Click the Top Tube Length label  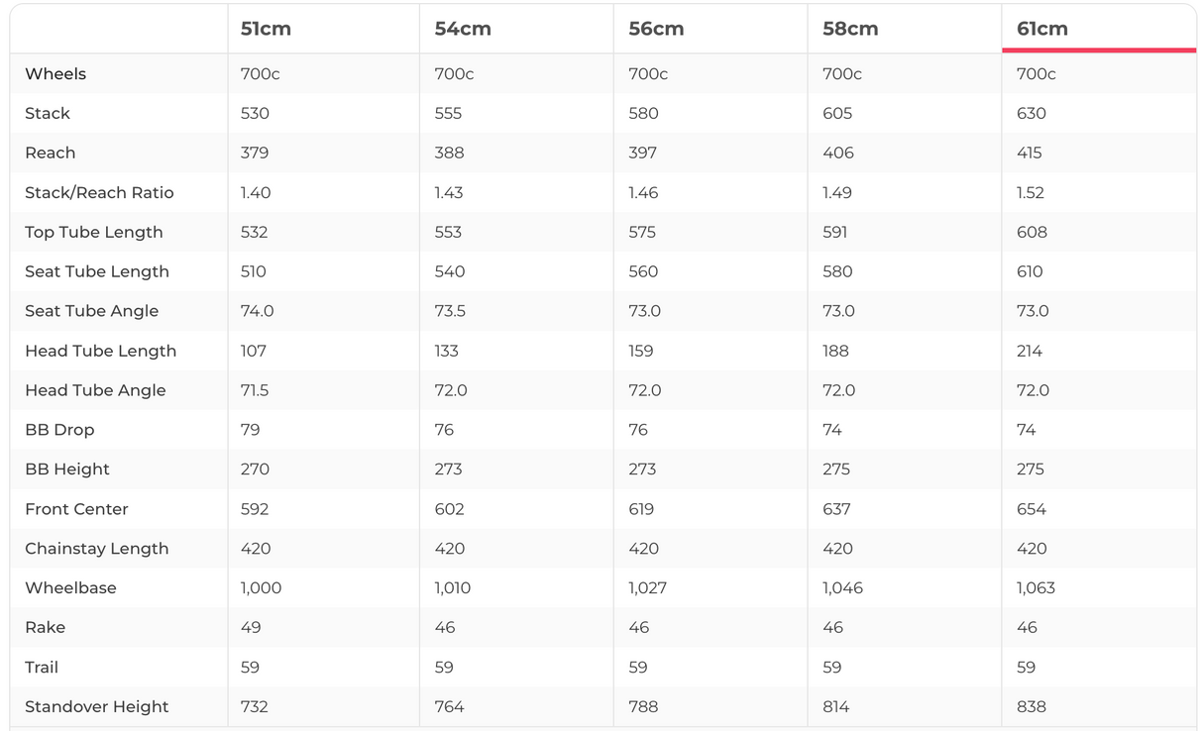(94, 233)
